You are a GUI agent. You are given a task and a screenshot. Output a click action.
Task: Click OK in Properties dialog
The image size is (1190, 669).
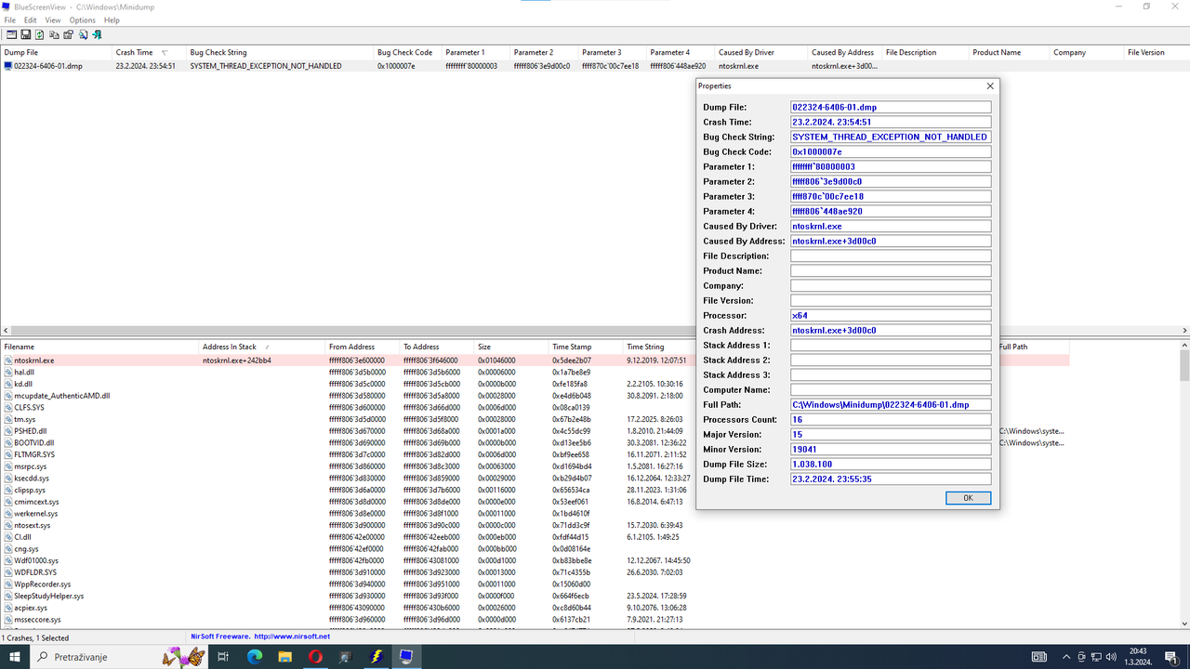(x=968, y=498)
